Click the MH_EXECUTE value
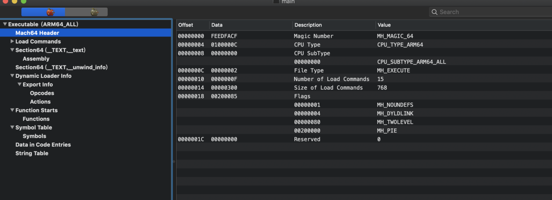Viewport: 552px width, 200px height. [394, 71]
